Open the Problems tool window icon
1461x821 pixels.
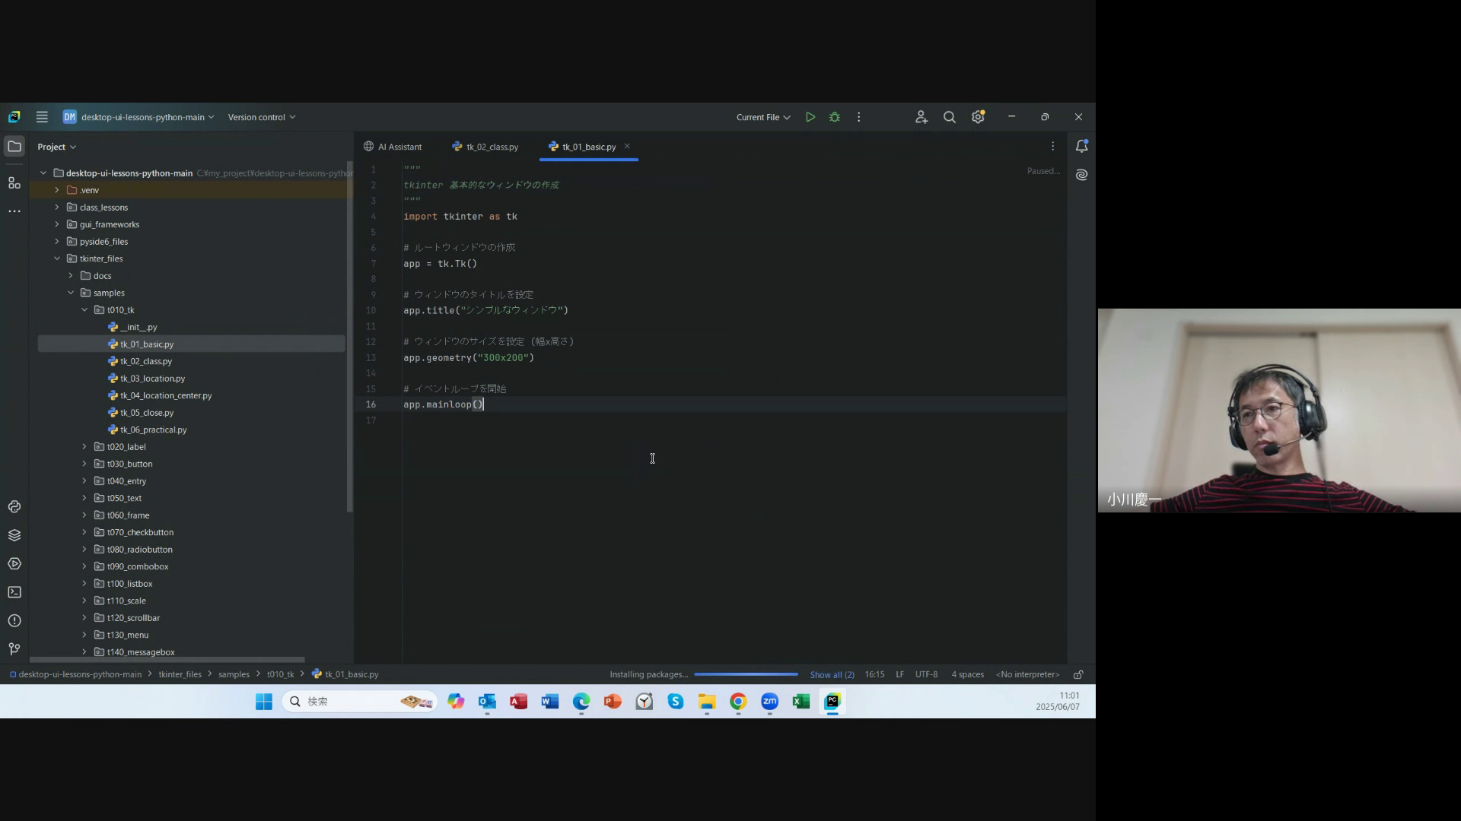pos(14,621)
